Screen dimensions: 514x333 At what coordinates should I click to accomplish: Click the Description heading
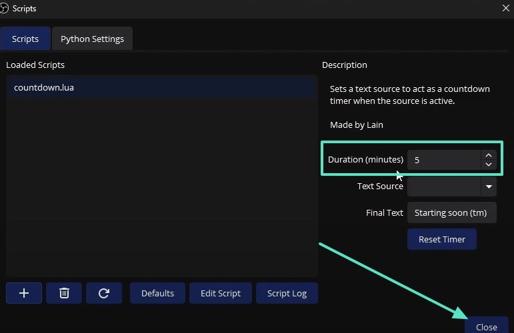coord(344,65)
